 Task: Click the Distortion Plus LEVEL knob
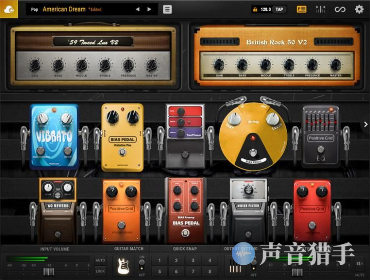(133, 116)
